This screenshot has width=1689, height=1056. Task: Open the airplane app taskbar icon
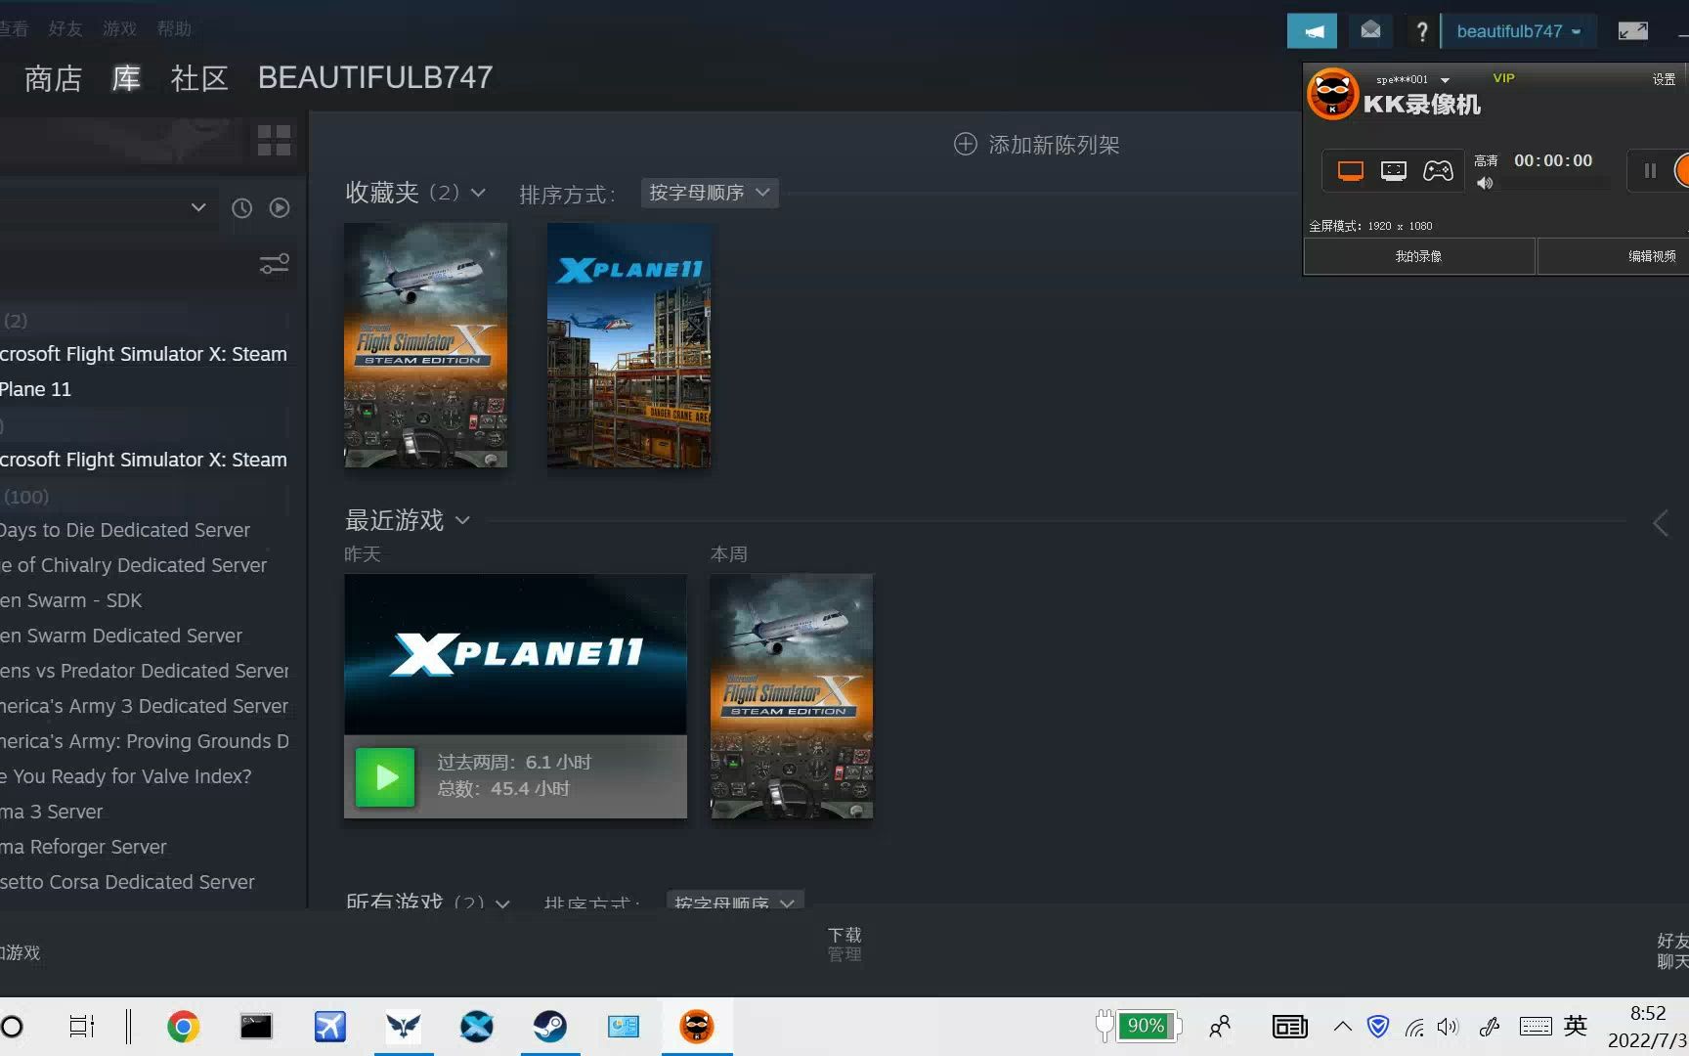pos(329,1027)
